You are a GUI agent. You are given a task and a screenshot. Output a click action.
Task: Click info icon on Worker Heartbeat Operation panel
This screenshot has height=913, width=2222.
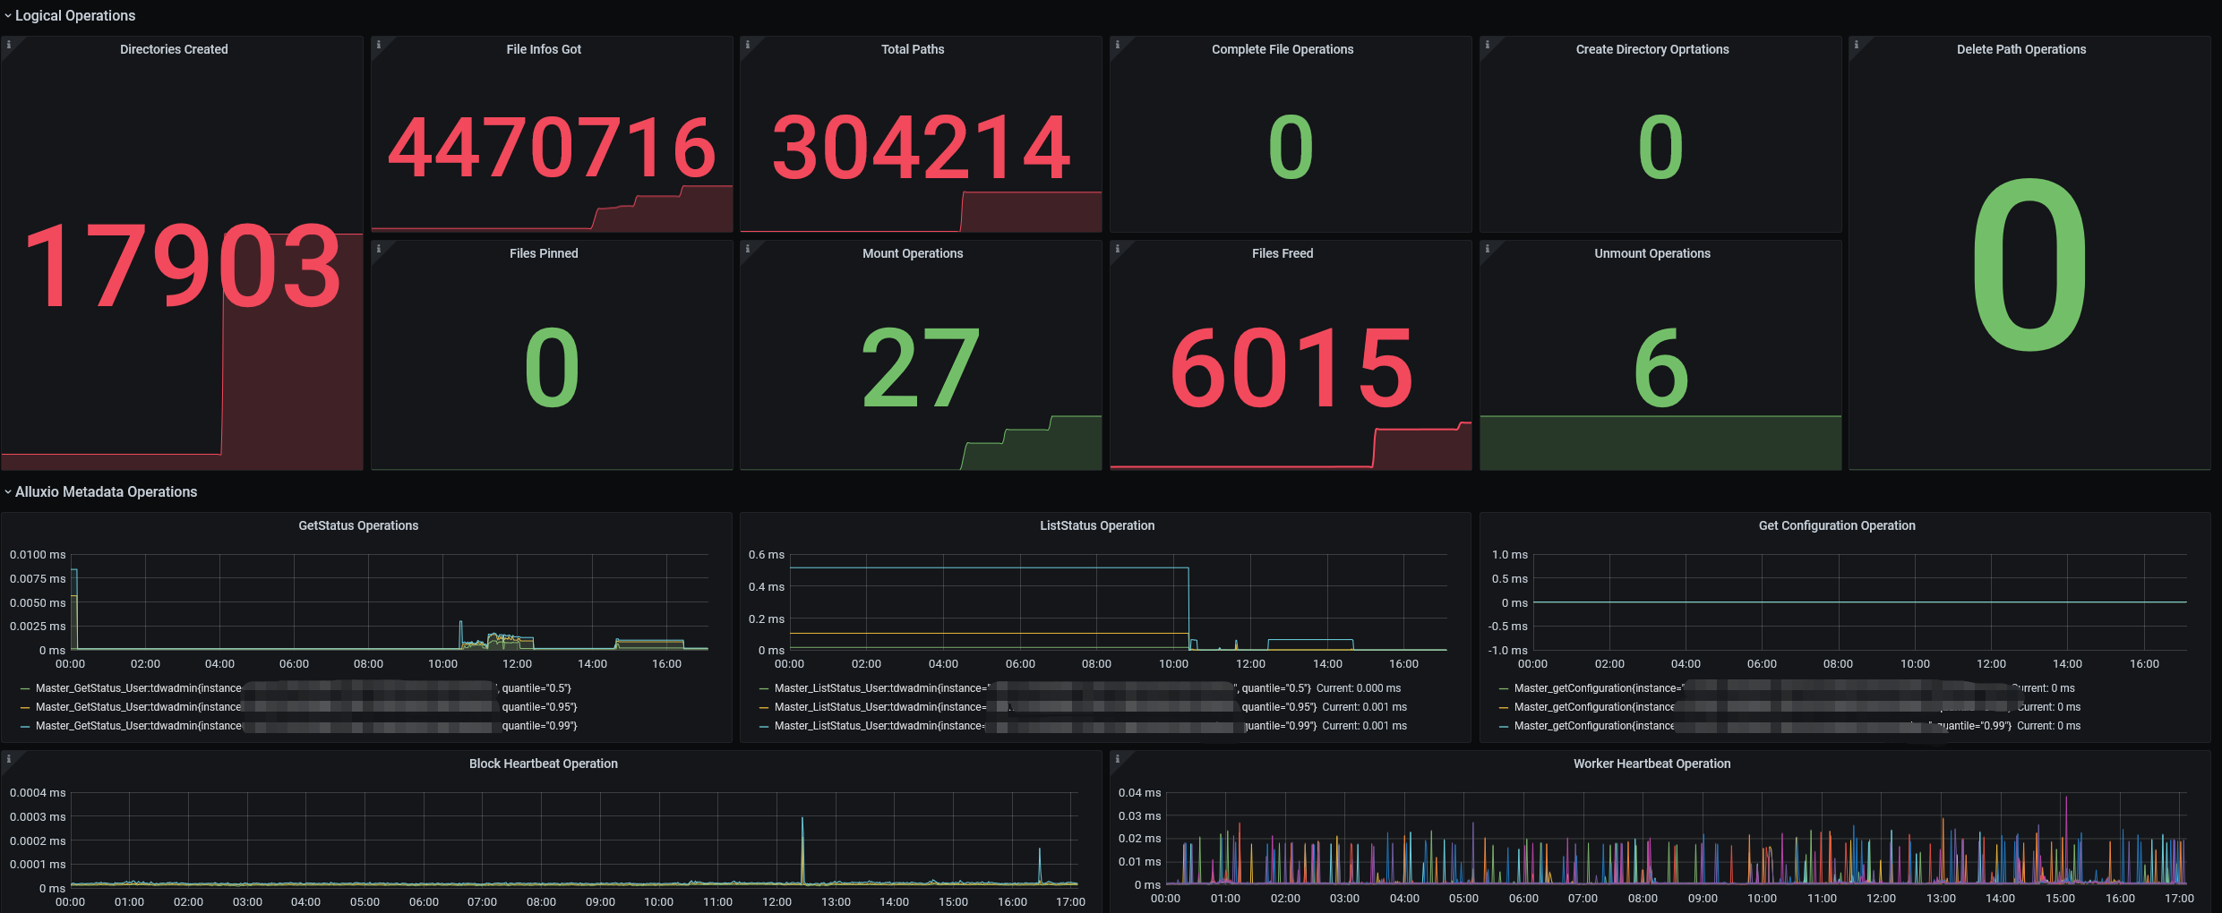(x=1117, y=758)
